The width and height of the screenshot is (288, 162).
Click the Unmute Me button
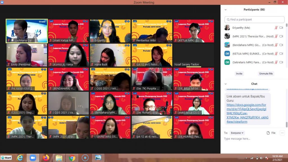click(266, 74)
